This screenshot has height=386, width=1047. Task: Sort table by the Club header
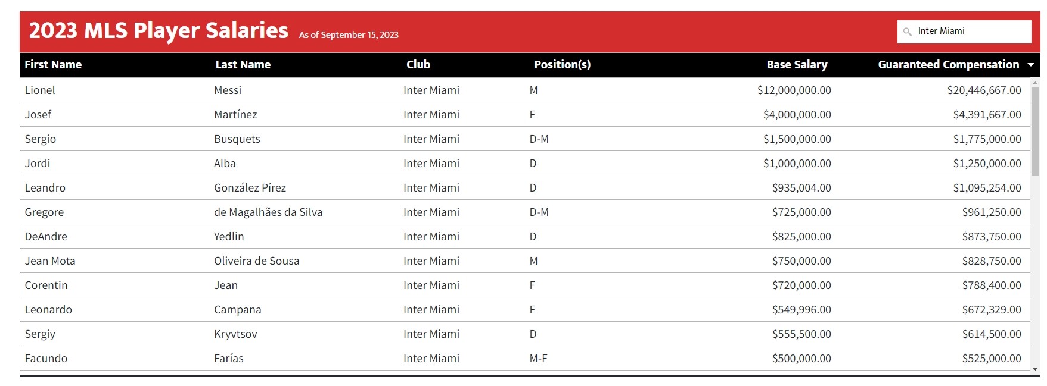point(418,65)
